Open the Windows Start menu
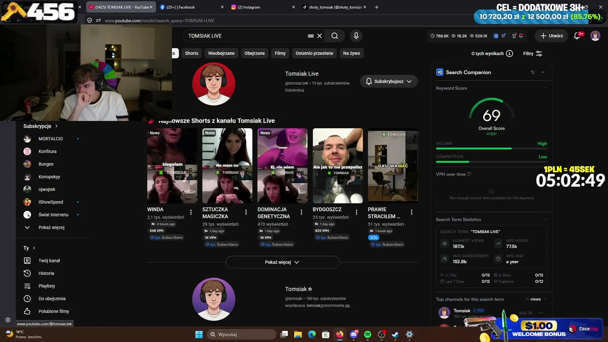The height and width of the screenshot is (342, 608). click(x=199, y=334)
